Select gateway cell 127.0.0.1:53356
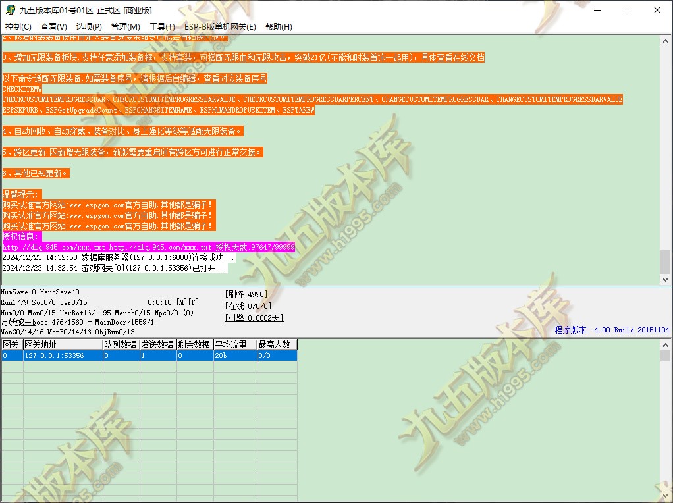Image resolution: width=673 pixels, height=503 pixels. 63,356
